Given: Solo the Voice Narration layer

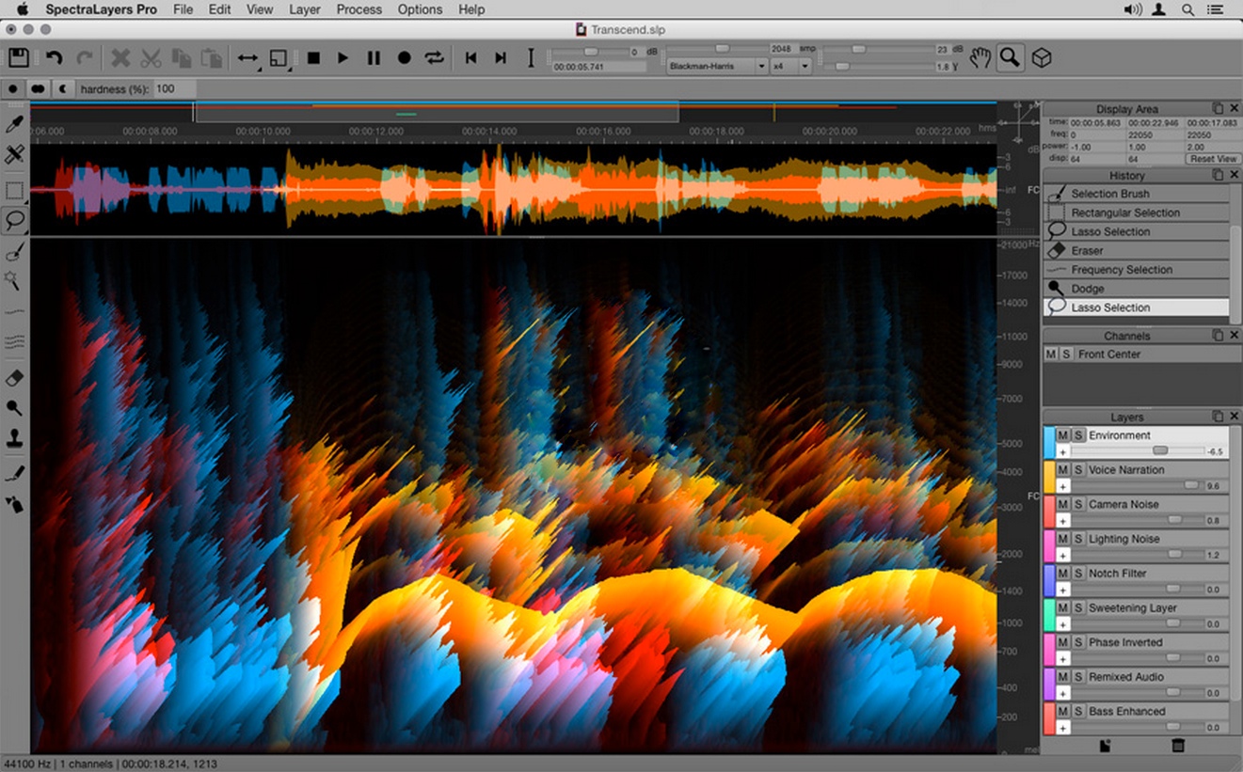Looking at the screenshot, I should 1078,470.
